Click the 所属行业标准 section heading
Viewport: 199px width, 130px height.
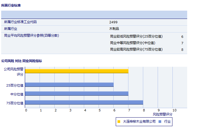pyautogui.click(x=11, y=5)
